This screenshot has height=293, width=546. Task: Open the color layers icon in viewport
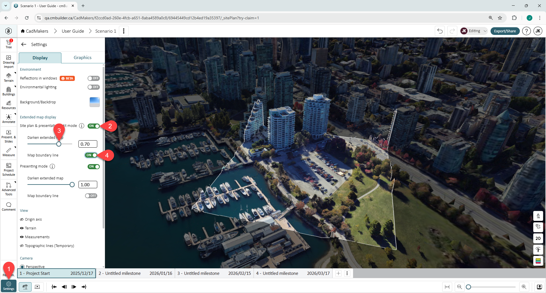538,261
